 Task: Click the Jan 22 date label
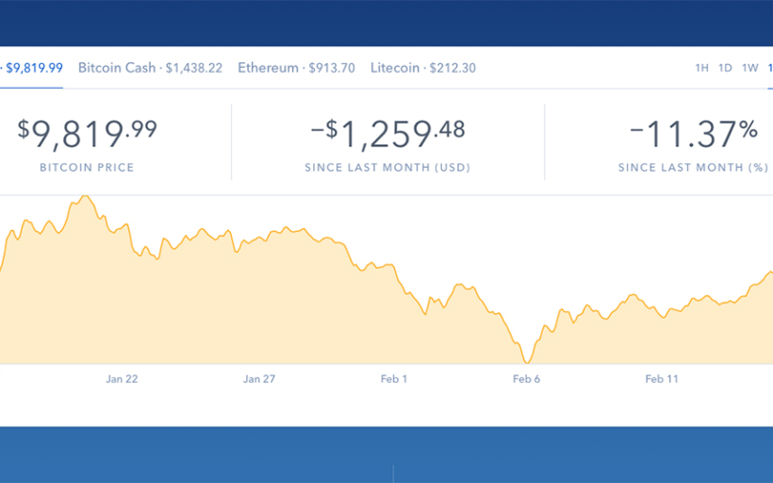[122, 379]
